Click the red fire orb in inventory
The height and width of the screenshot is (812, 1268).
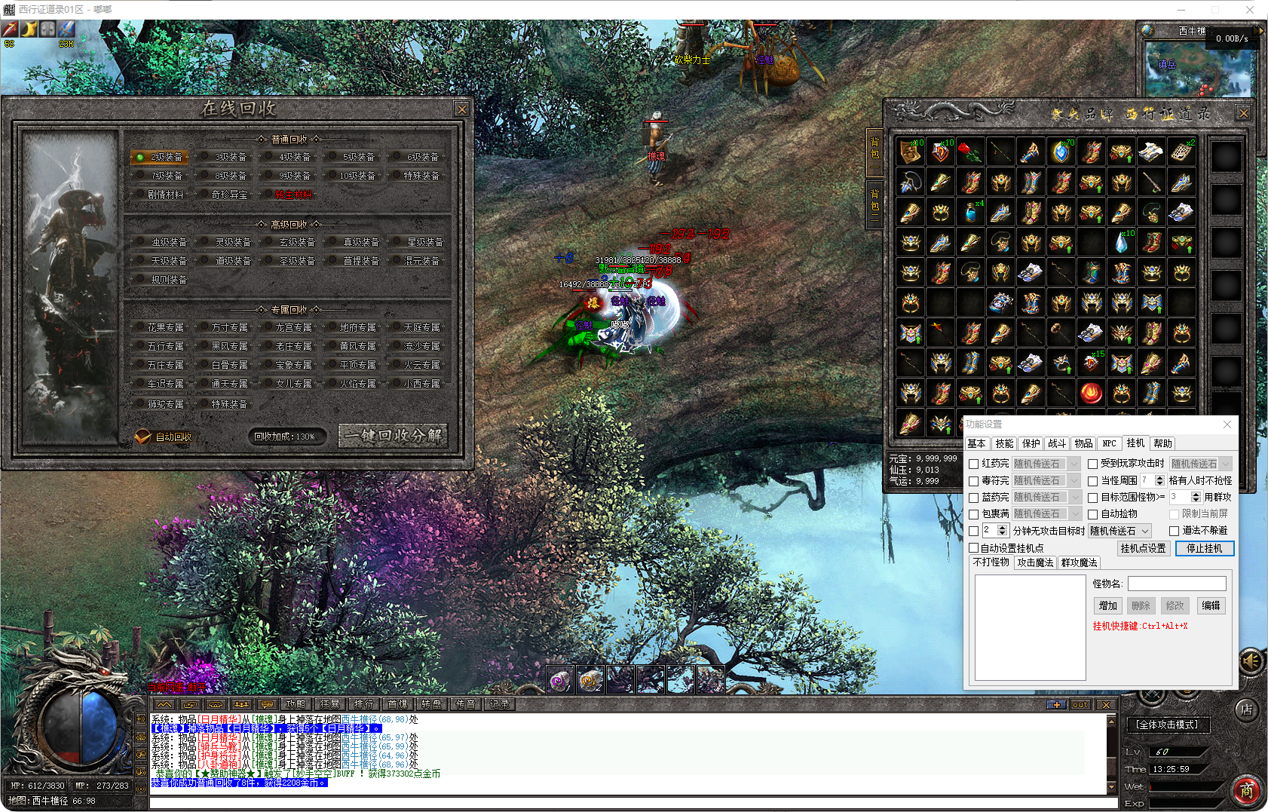coord(1091,393)
